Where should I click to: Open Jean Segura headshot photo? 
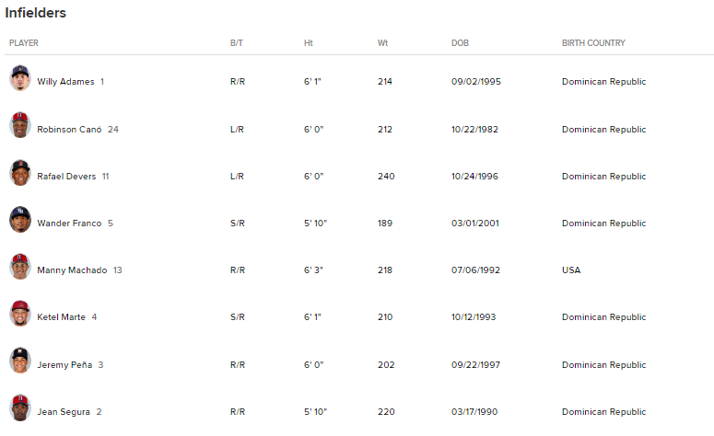(x=20, y=407)
